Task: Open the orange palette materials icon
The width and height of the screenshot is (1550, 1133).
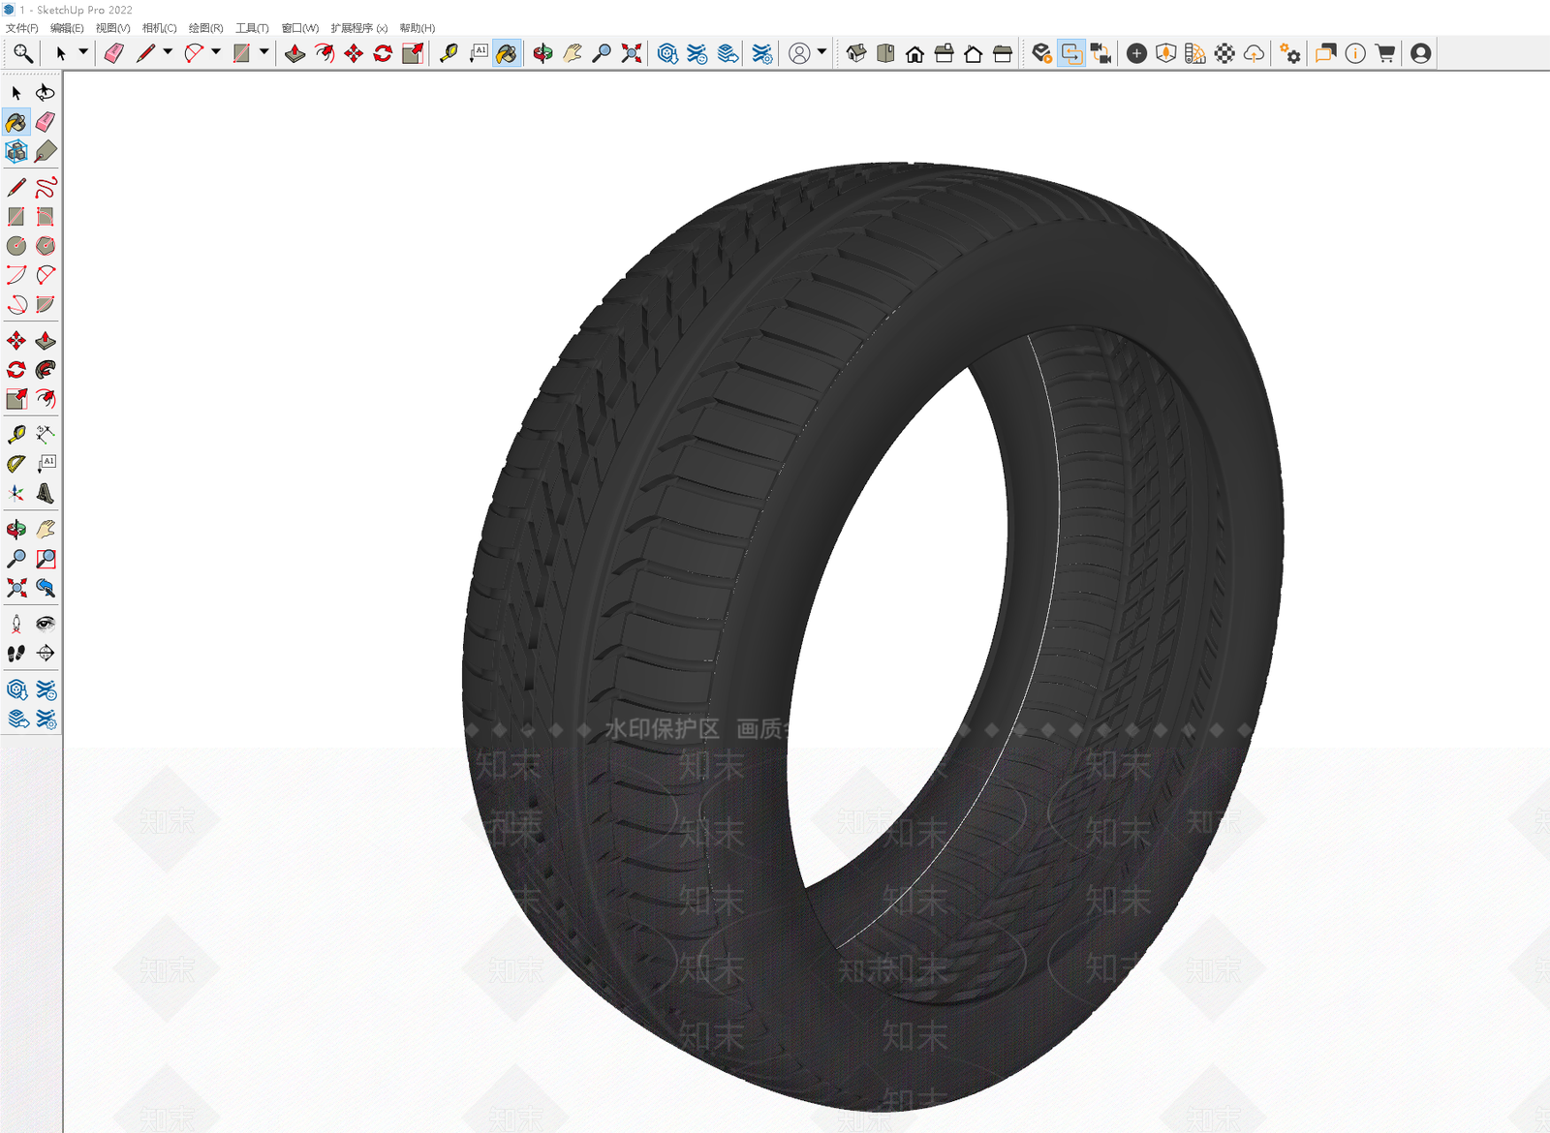Action: 1195,53
